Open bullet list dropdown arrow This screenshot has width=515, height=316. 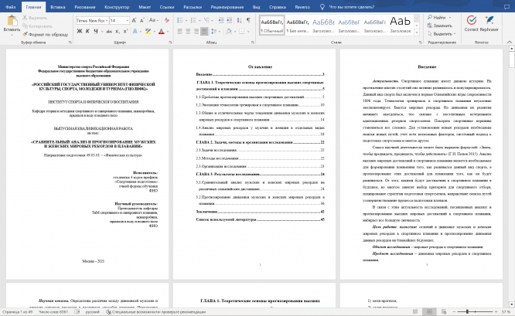coord(186,21)
